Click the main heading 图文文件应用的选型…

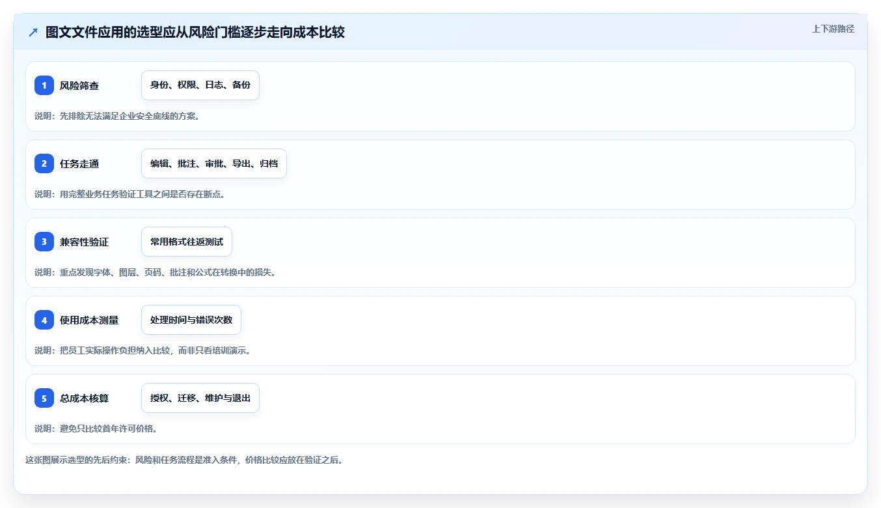(x=195, y=33)
